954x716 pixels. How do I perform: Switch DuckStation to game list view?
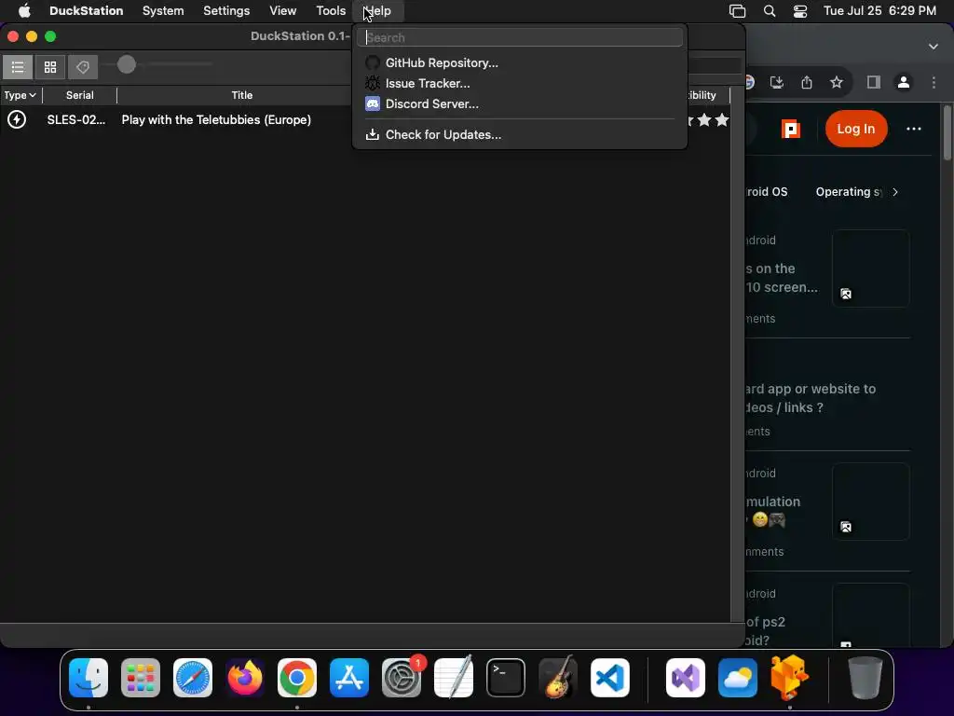(18, 66)
